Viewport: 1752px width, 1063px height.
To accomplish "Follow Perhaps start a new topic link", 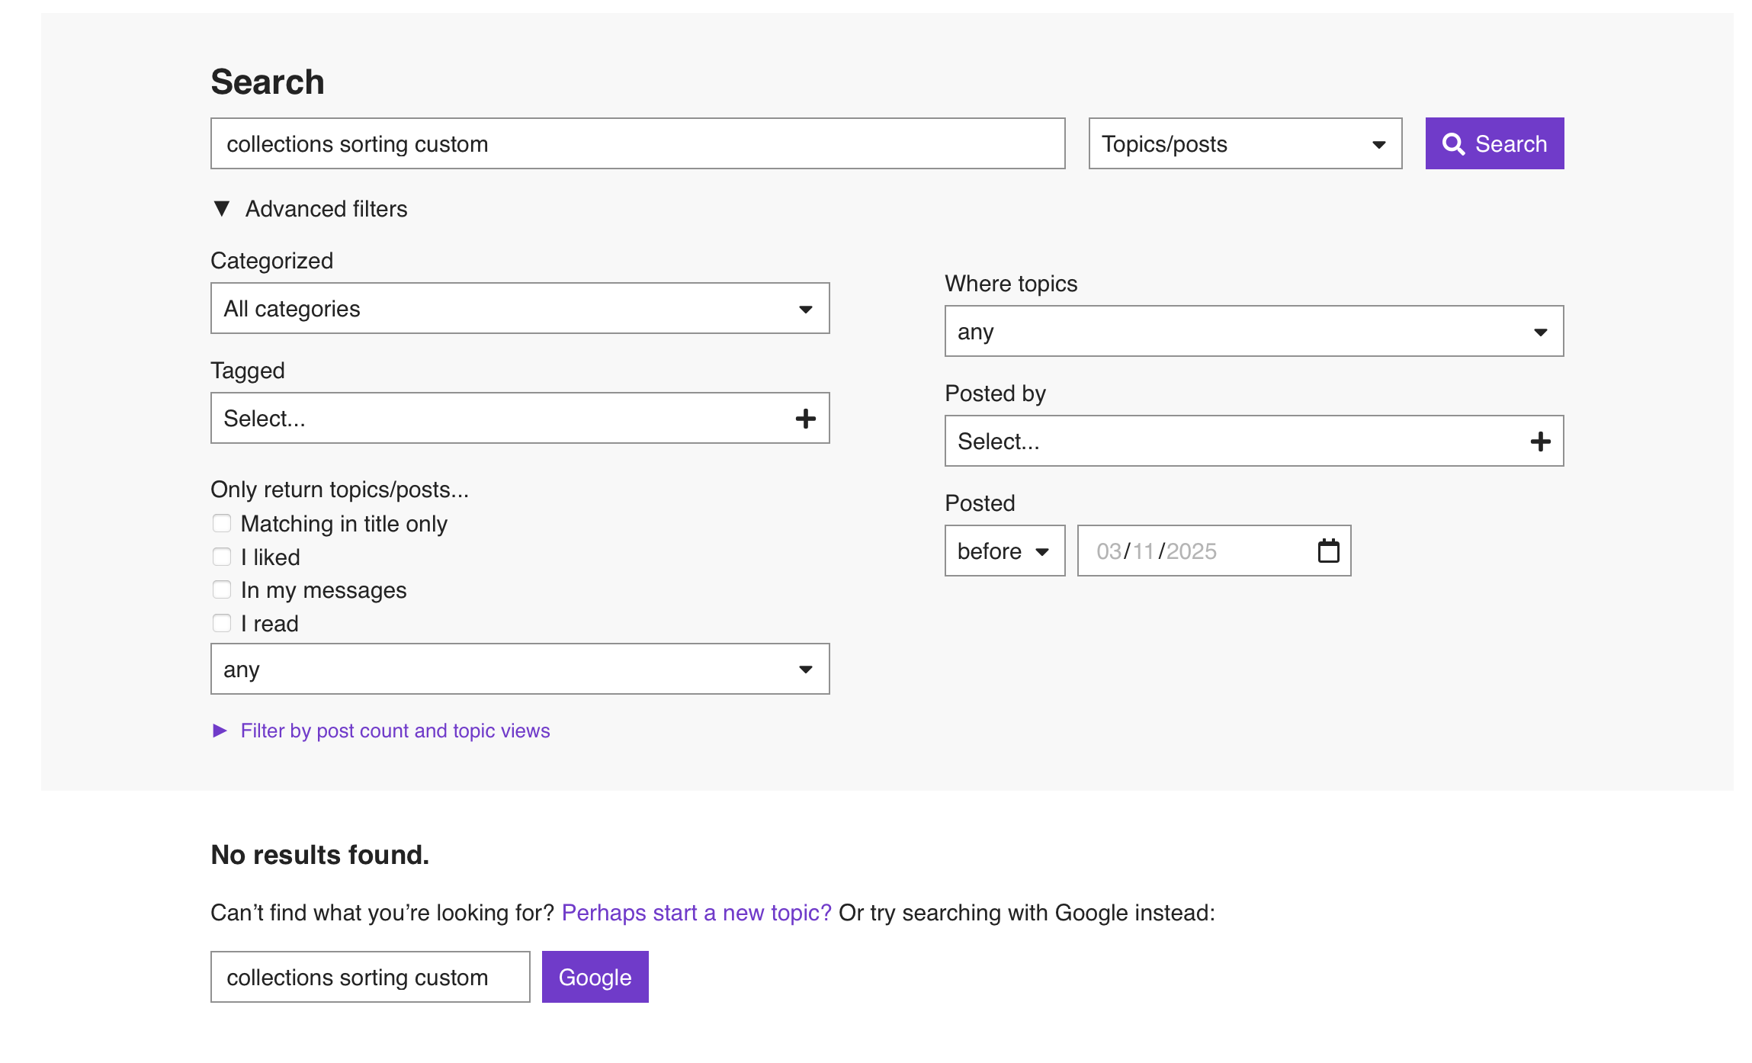I will tap(696, 913).
